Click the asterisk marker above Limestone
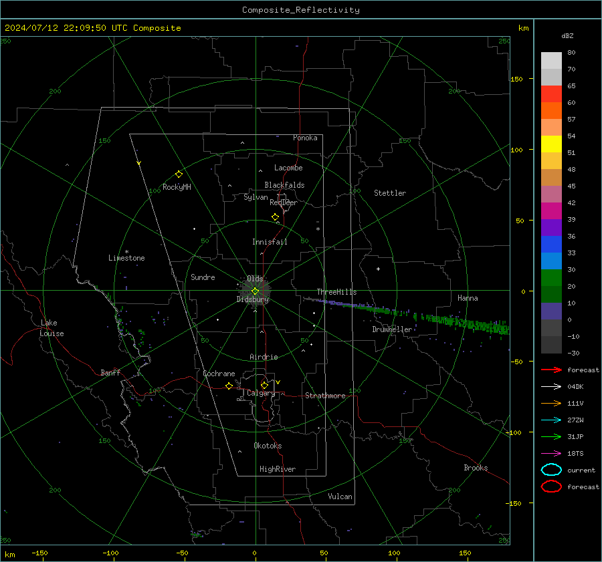The width and height of the screenshot is (602, 562). (x=126, y=252)
